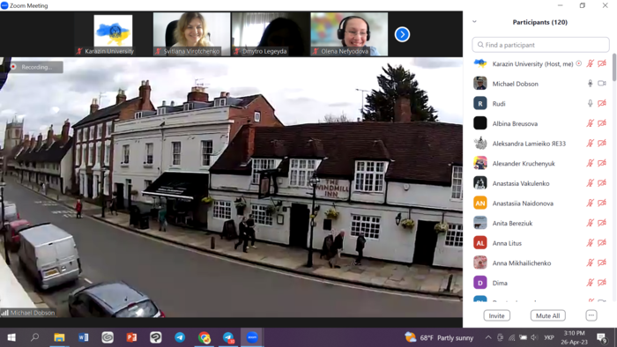Click Rudi's disabled camera icon
The width and height of the screenshot is (617, 347).
tap(602, 103)
